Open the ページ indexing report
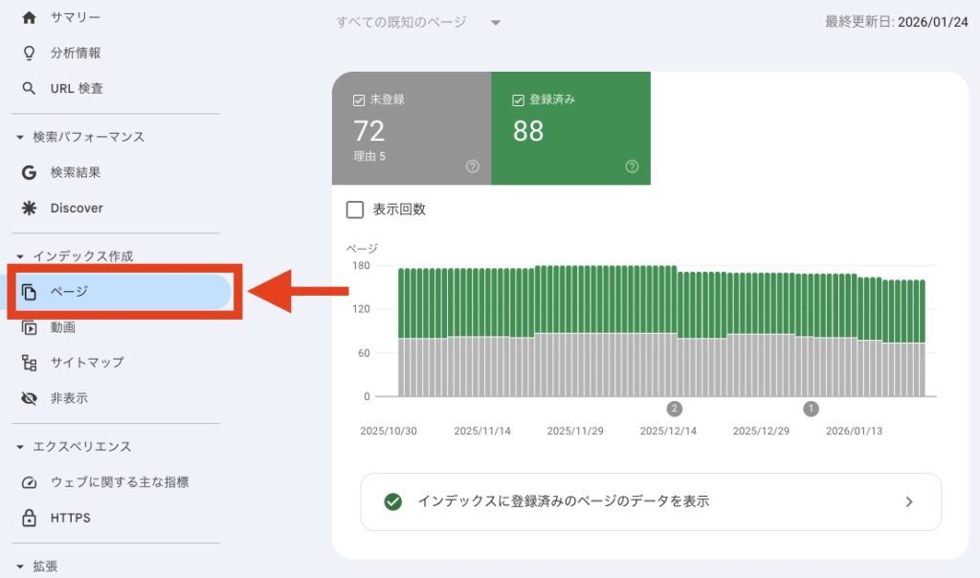Screen dimensions: 980x578 pos(67,291)
